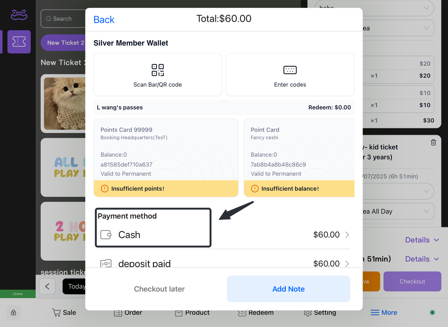448x327 pixels.
Task: Switch to the Redeem tab
Action: click(x=256, y=313)
